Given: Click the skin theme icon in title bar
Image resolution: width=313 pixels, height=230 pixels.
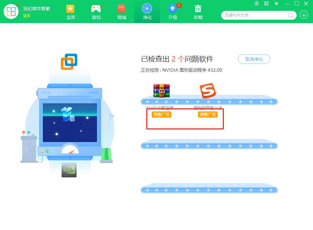Looking at the screenshot, I should point(266,4).
